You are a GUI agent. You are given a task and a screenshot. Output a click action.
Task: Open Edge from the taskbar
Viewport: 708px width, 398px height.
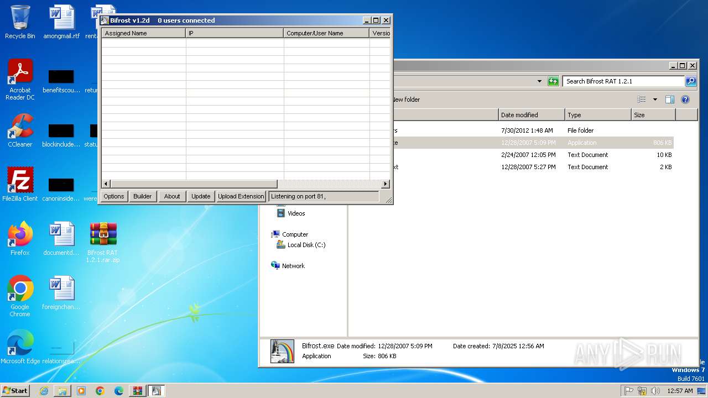coord(119,391)
